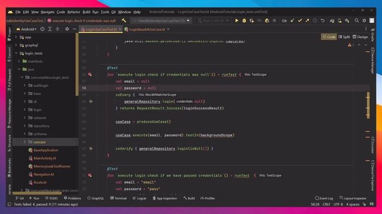Open the run configuration dropdown HandleIdentityUseCaseTest
This screenshot has width=382, height=214.
(161, 21)
